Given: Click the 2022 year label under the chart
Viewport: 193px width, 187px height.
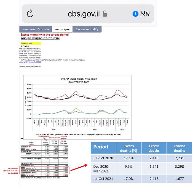Looking at the screenshot, I should tap(122, 130).
